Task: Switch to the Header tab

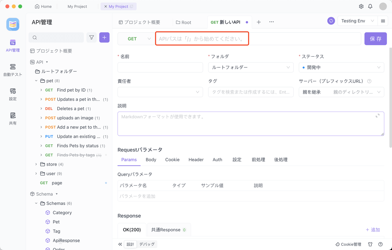Action: coord(196,160)
